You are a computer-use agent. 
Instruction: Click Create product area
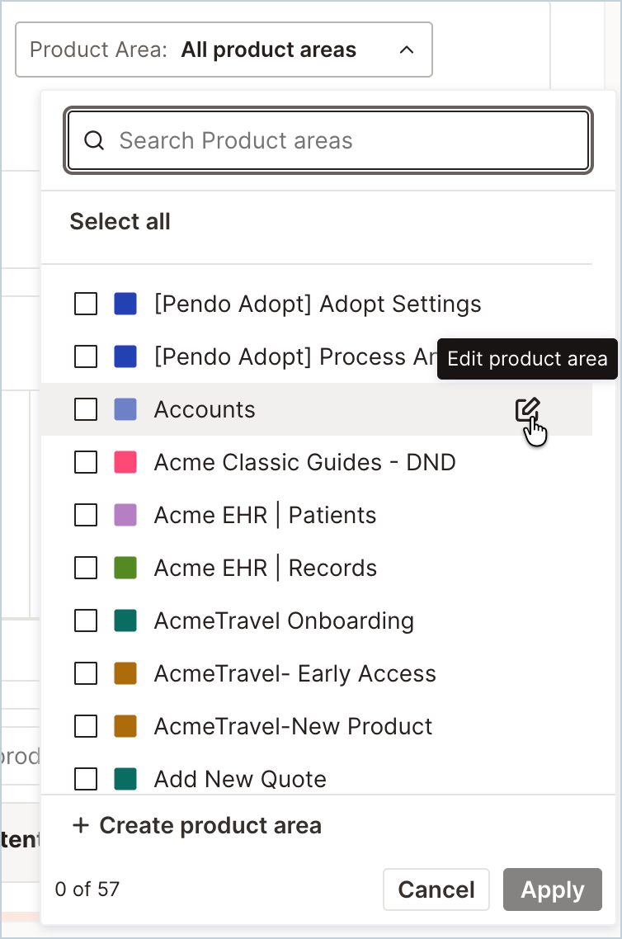(197, 825)
